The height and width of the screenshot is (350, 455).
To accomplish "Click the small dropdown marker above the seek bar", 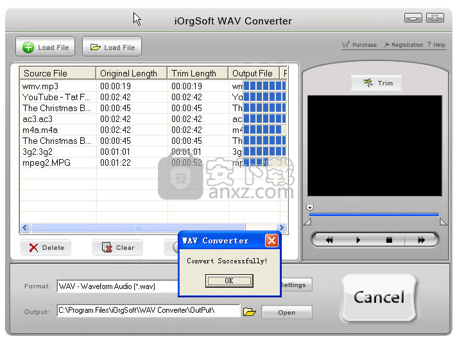I will [x=309, y=207].
